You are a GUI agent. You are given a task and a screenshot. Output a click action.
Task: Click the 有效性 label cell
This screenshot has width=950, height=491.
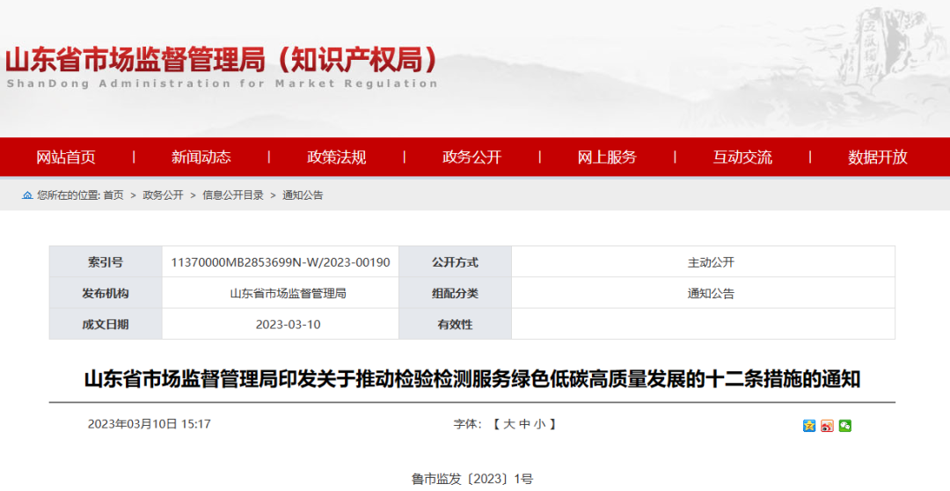tap(455, 325)
